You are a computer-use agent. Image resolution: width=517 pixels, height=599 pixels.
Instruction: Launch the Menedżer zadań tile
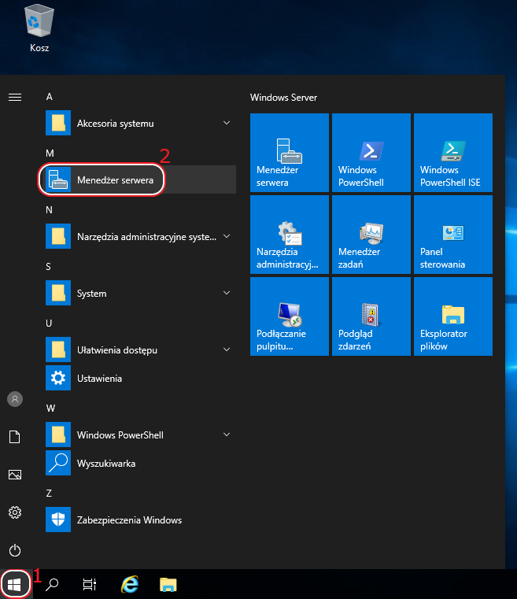tap(371, 235)
